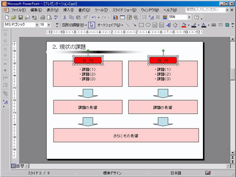Click the Insert Hyperlink globe icon
The height and width of the screenshot is (177, 236).
(x=136, y=17)
